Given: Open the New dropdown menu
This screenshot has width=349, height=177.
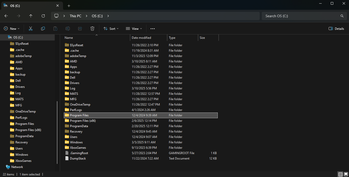Looking at the screenshot, I should pos(12,29).
